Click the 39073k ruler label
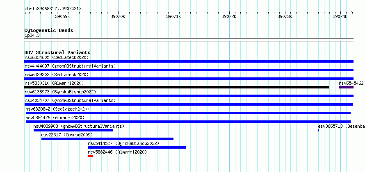 pyautogui.click(x=285, y=16)
